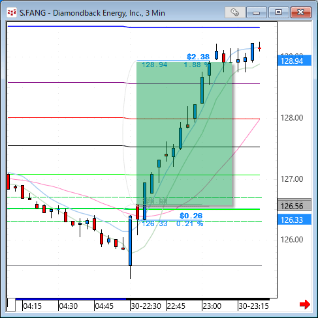Click the 1.88 % gain label

(197, 65)
